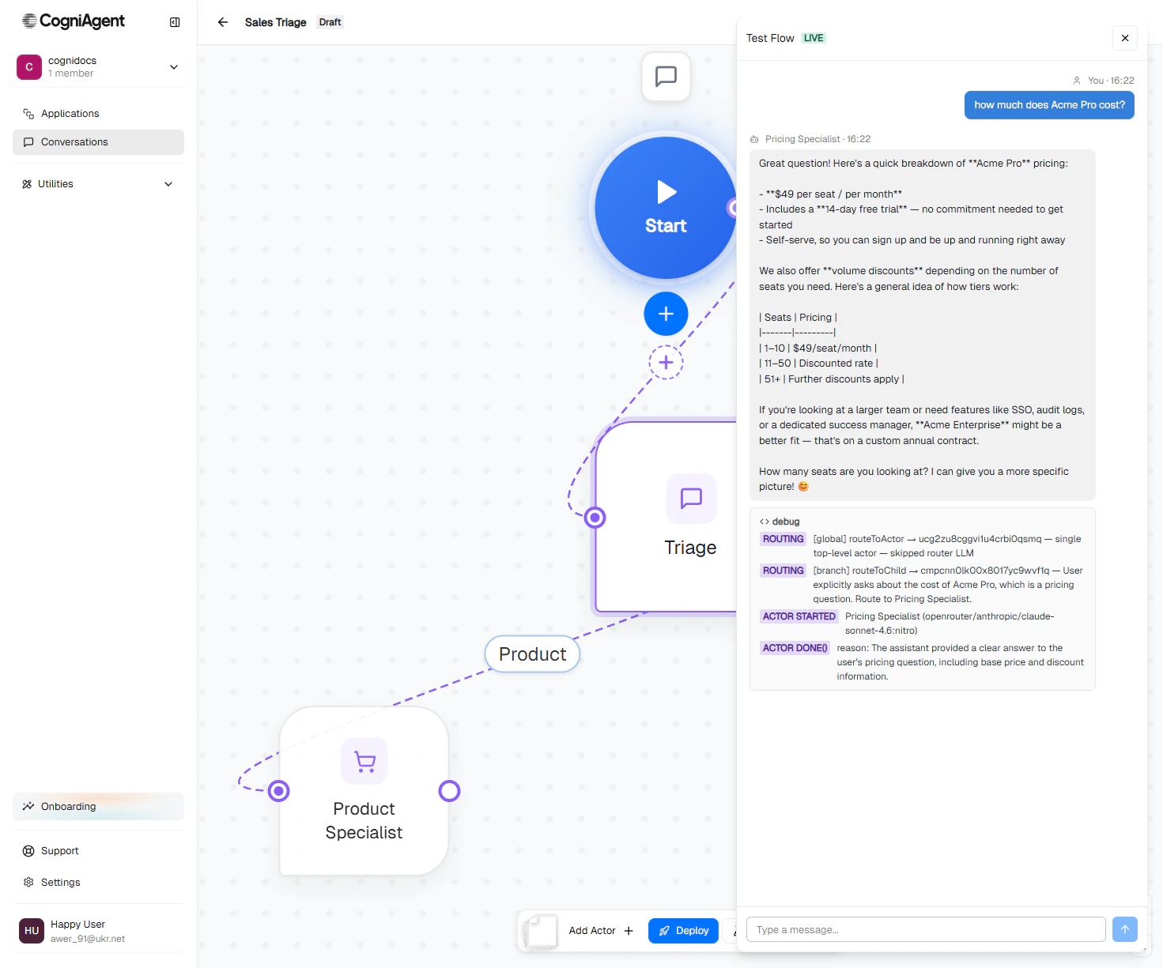
Task: Click the Triage node chat icon
Action: tap(692, 498)
